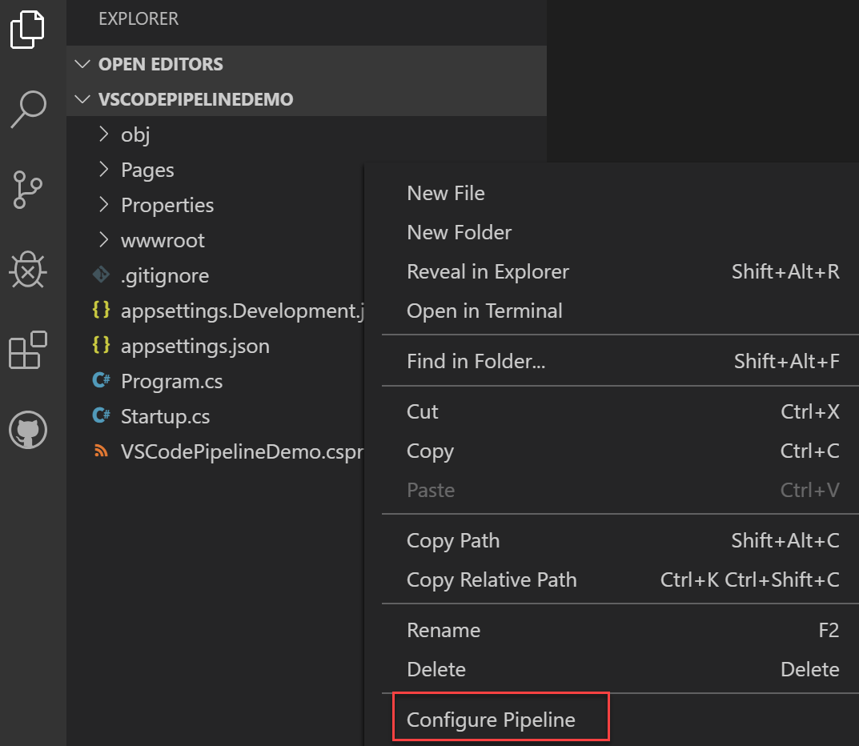The height and width of the screenshot is (746, 859).
Task: Collapse the OPEN EDITORS section
Action: [83, 64]
